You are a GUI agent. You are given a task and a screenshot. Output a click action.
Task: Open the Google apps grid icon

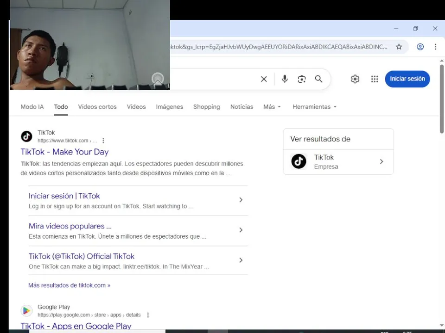click(x=375, y=79)
